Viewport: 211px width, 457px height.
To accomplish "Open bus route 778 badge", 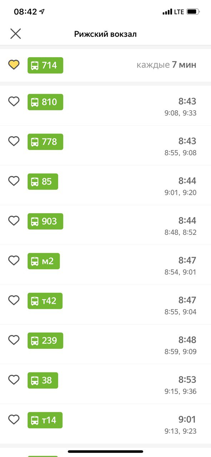I will coord(45,142).
